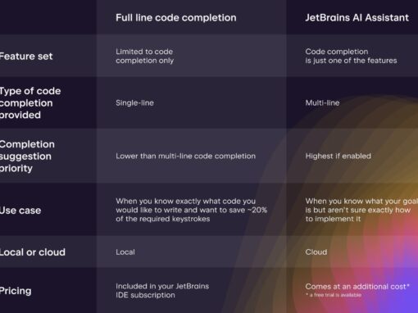Click the Highest if enabled cell
The height and width of the screenshot is (313, 418).
pos(338,156)
